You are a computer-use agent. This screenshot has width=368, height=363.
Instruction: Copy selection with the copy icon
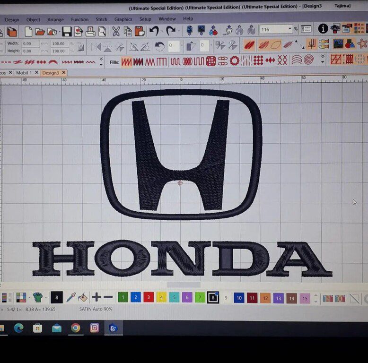tap(128, 31)
